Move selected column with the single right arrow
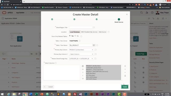This screenshot has height=96, width=171. coord(83,72)
